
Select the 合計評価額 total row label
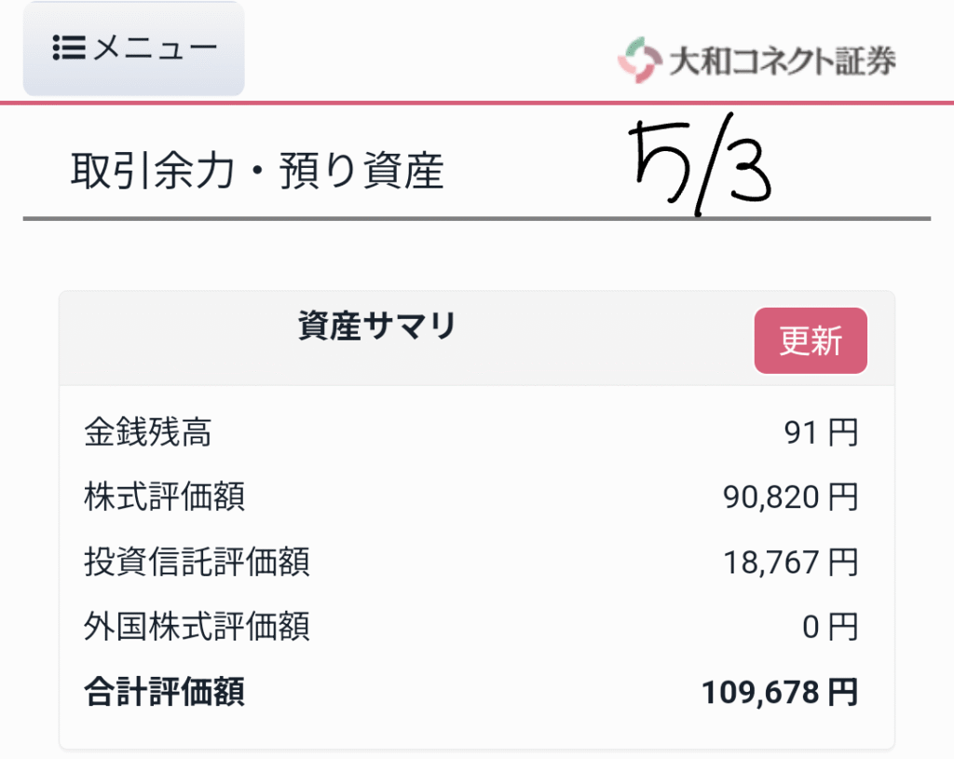pyautogui.click(x=164, y=692)
